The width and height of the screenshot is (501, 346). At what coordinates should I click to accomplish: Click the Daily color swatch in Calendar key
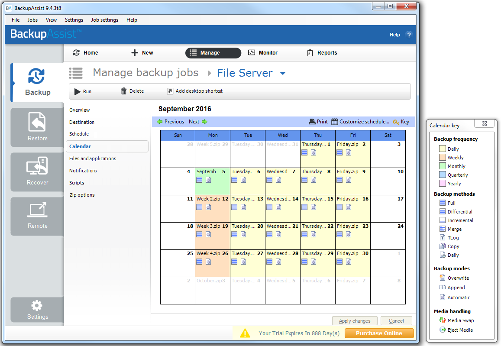pos(443,149)
